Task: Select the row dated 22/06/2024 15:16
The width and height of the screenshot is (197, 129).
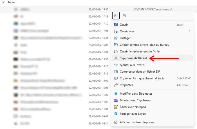Action: (x=55, y=74)
